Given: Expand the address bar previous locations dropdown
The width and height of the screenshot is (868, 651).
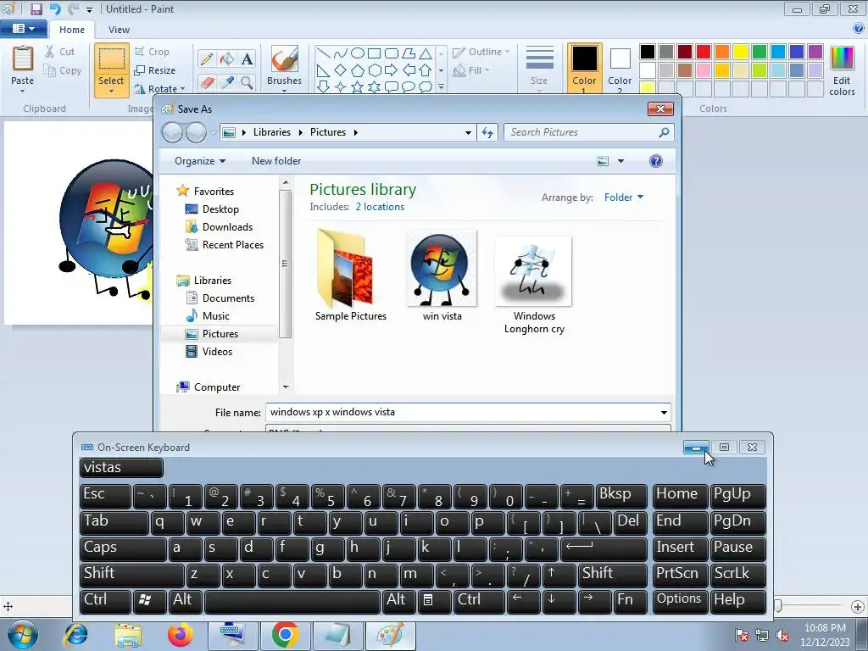Looking at the screenshot, I should point(468,132).
